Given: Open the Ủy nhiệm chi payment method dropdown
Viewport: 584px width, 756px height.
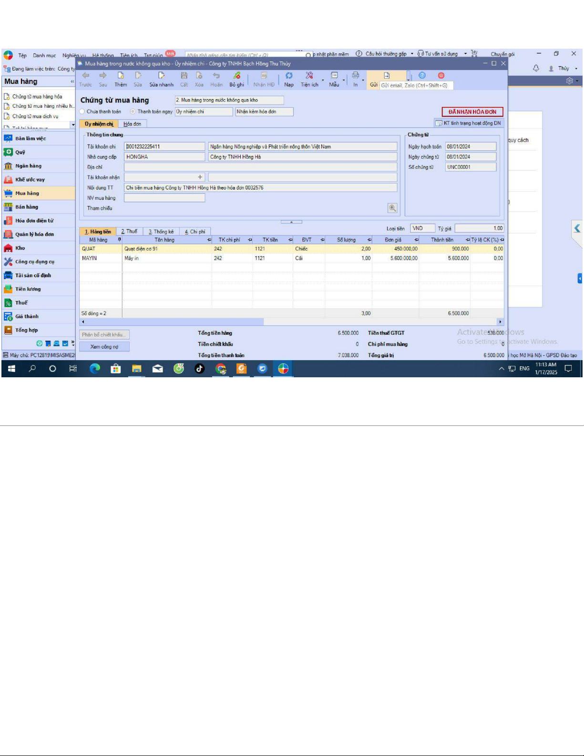Looking at the screenshot, I should pyautogui.click(x=204, y=112).
